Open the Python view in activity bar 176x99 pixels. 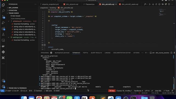pos(3,52)
